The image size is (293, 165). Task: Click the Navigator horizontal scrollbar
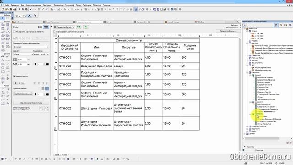click(262, 138)
